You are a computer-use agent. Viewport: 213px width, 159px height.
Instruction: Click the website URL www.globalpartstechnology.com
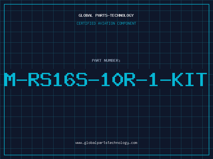(x=106, y=143)
